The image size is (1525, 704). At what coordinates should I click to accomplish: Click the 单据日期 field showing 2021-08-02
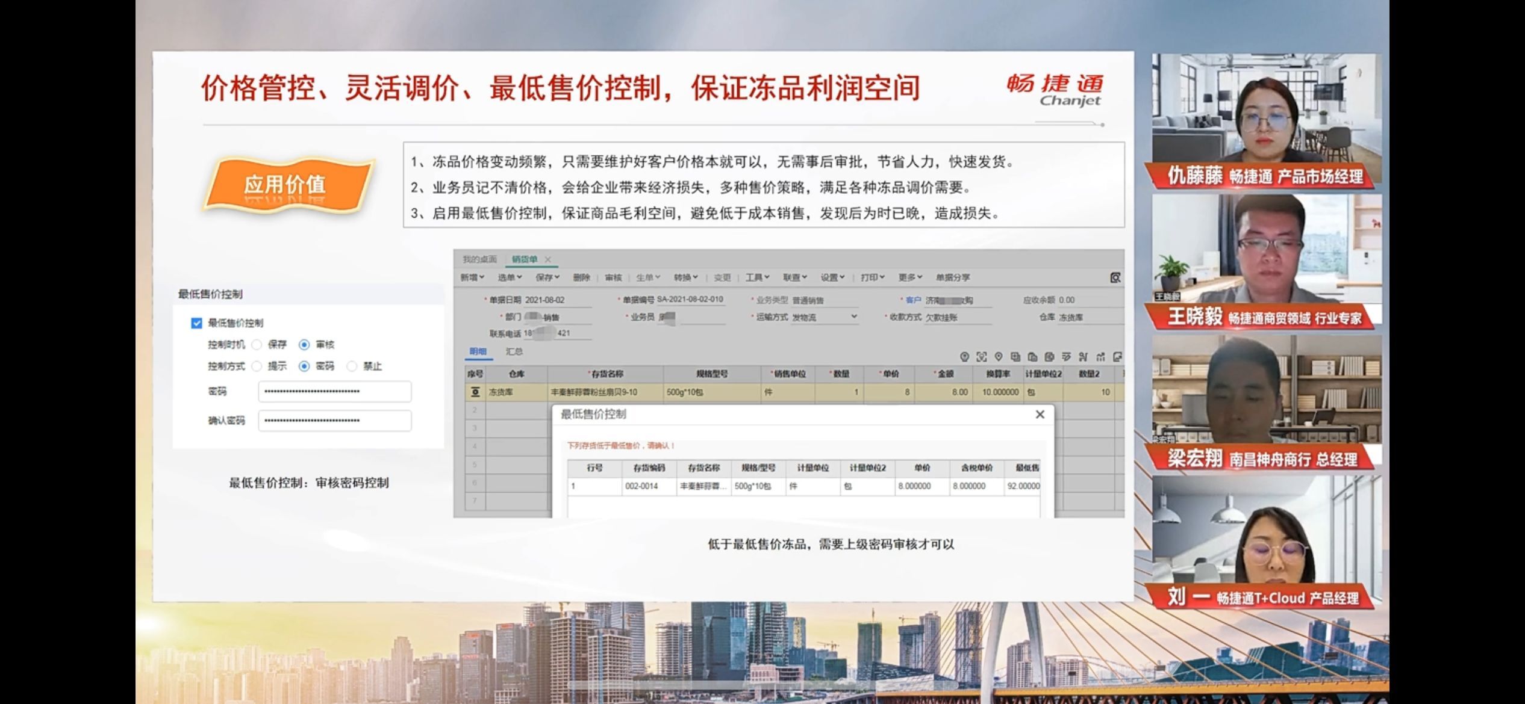pos(557,300)
